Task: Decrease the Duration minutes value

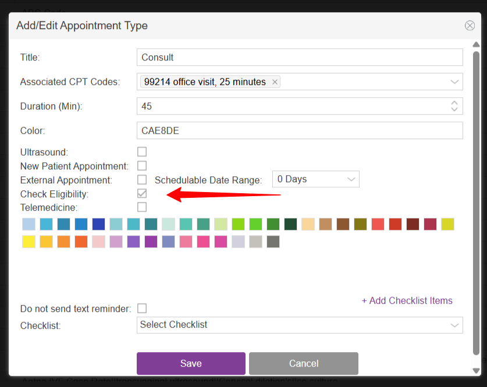Action: [454, 109]
